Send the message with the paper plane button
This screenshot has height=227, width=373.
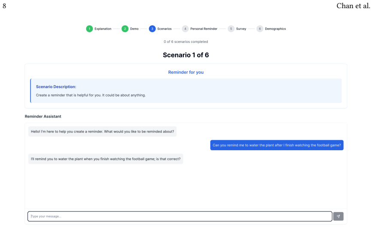tap(338, 216)
